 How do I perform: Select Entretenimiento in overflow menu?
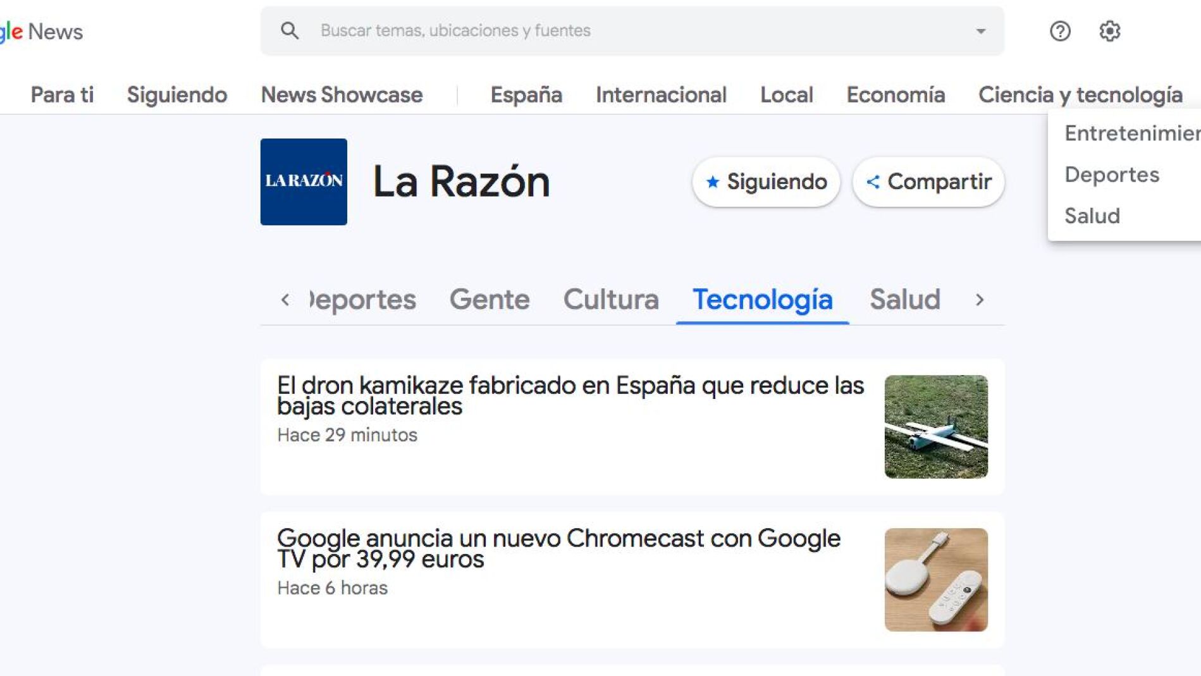click(1132, 133)
